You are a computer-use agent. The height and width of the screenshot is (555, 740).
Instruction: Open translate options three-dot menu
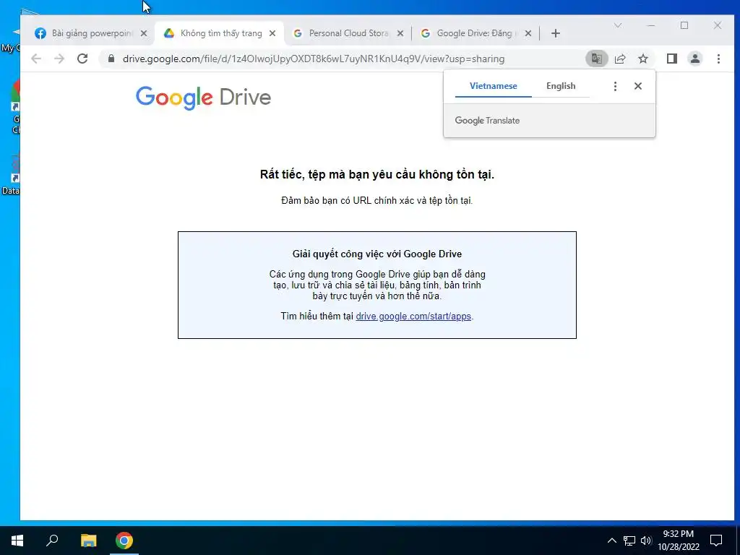point(615,86)
